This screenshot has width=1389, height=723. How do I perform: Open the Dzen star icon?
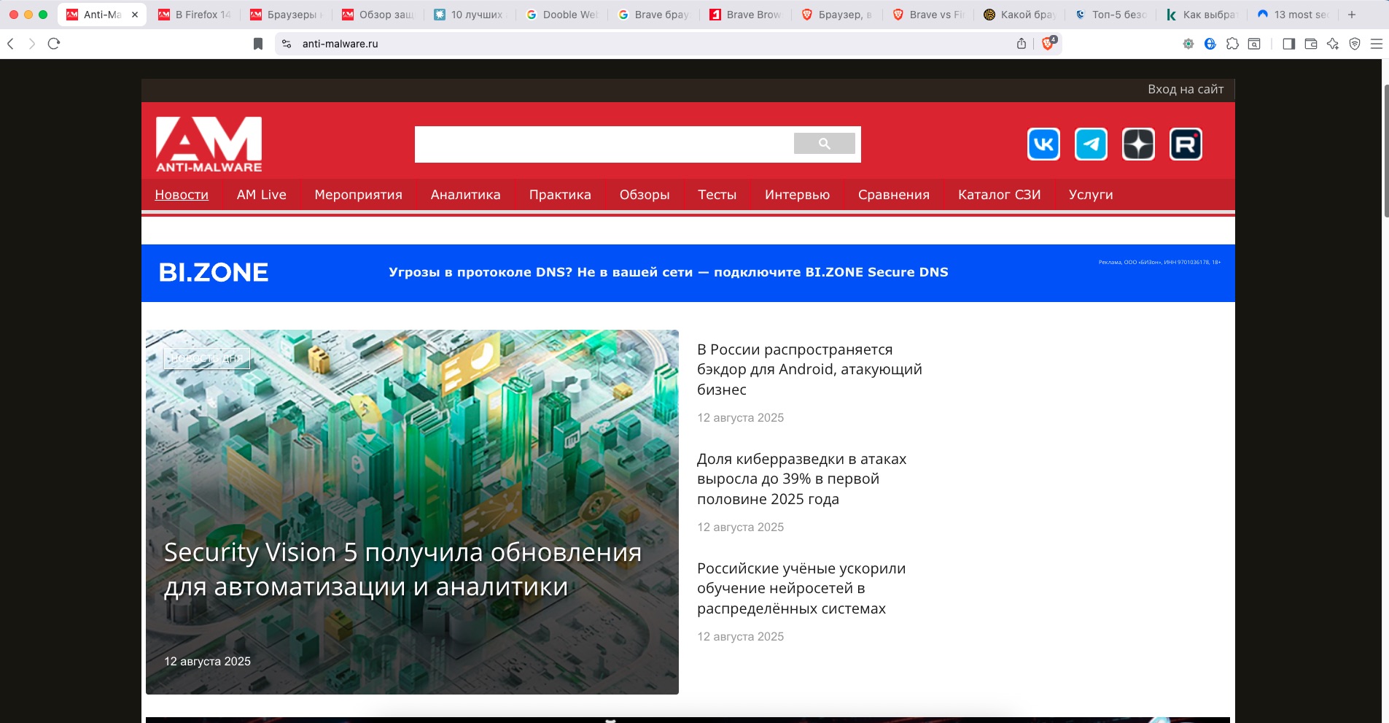[1138, 144]
